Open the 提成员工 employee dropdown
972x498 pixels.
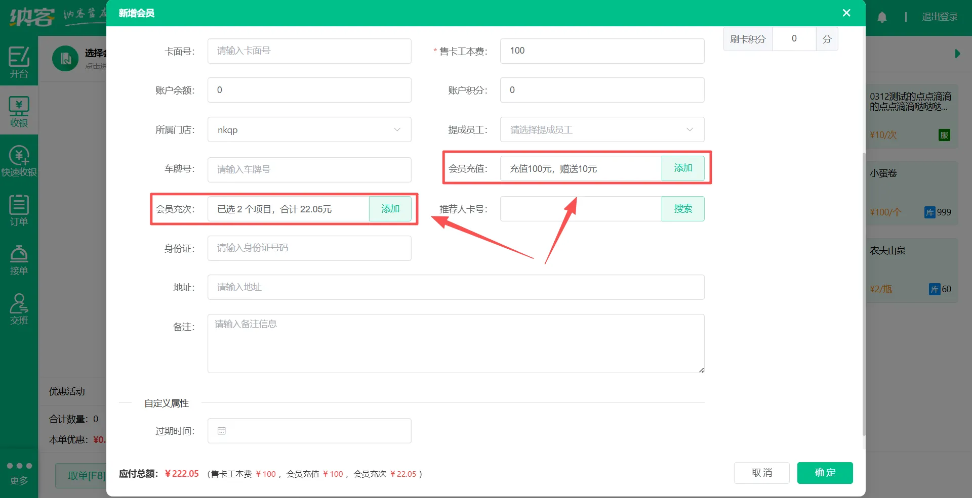click(x=602, y=130)
